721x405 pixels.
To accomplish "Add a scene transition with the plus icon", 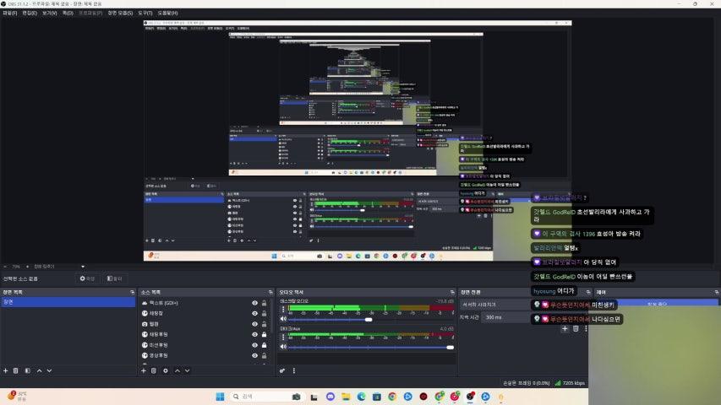I will pos(565,328).
